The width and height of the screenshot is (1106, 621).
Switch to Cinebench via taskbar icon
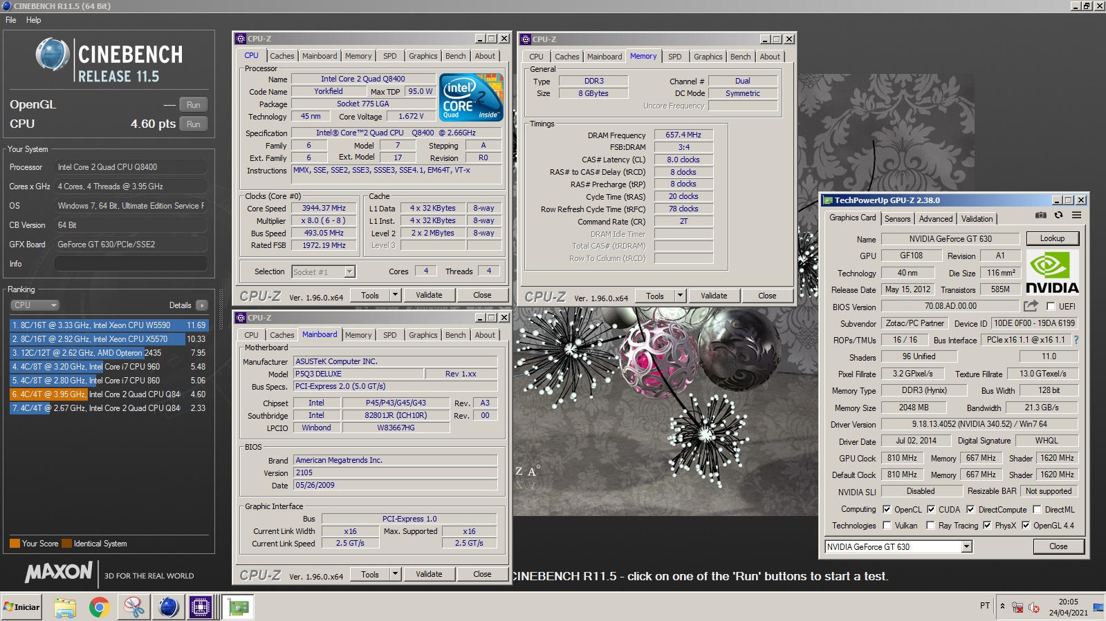(168, 607)
